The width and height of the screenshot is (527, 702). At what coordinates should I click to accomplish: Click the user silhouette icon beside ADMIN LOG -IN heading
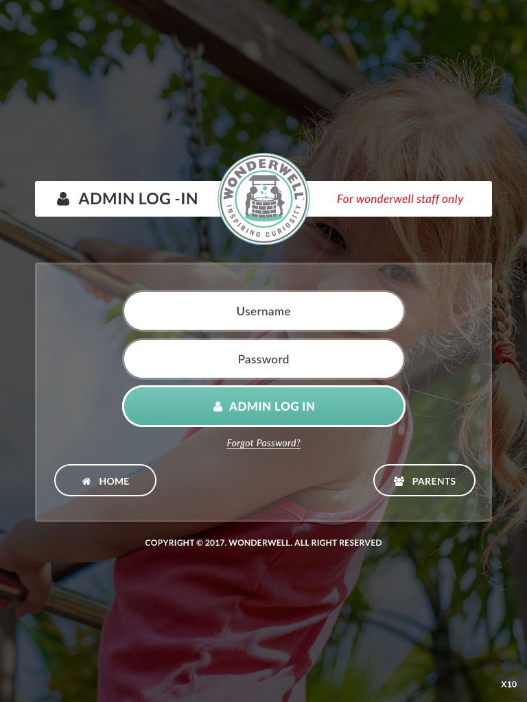coord(63,199)
